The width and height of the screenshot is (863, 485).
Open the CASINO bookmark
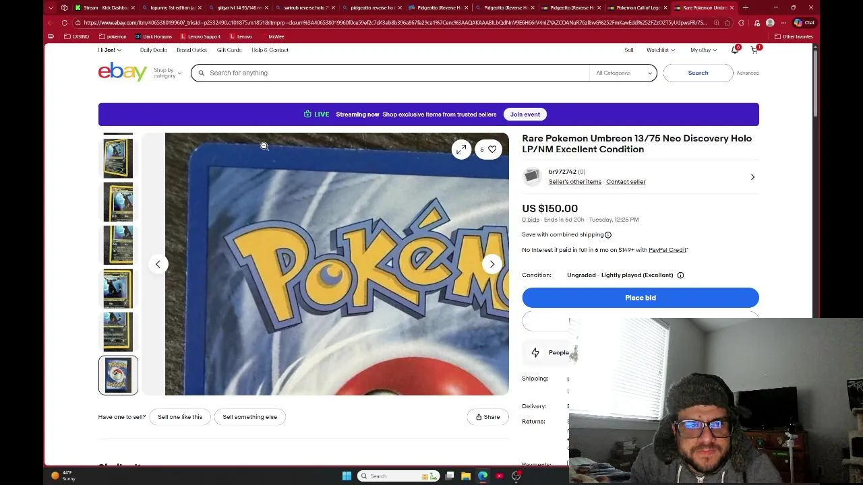click(x=76, y=36)
